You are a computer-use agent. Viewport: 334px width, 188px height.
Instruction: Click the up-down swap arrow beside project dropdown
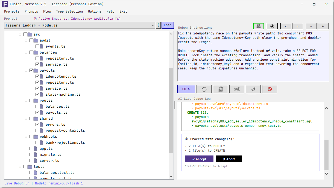[x=158, y=25]
